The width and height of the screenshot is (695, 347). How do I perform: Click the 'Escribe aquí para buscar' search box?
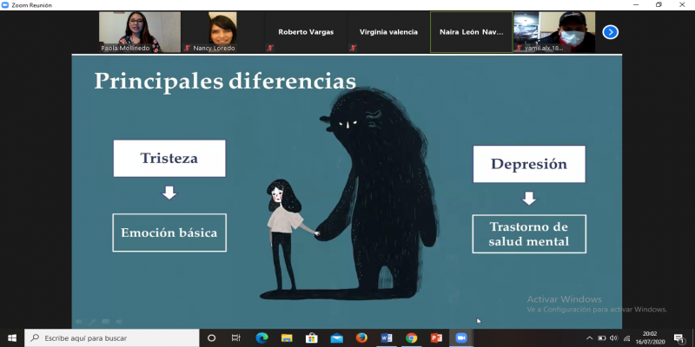112,338
